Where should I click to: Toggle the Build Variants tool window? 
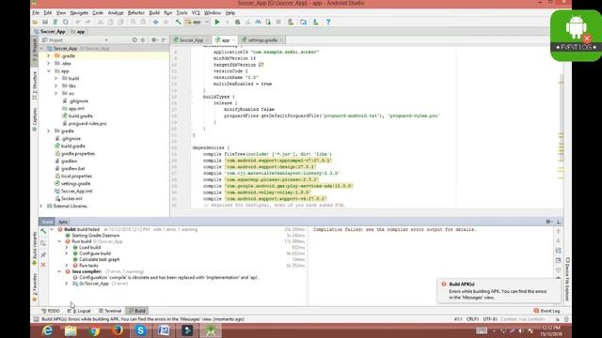tap(35, 248)
